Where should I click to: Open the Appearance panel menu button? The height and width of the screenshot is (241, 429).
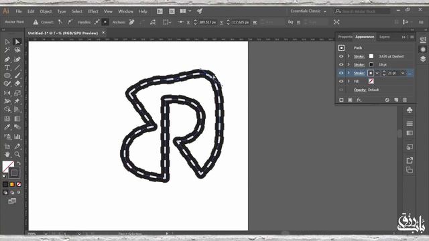pos(412,37)
